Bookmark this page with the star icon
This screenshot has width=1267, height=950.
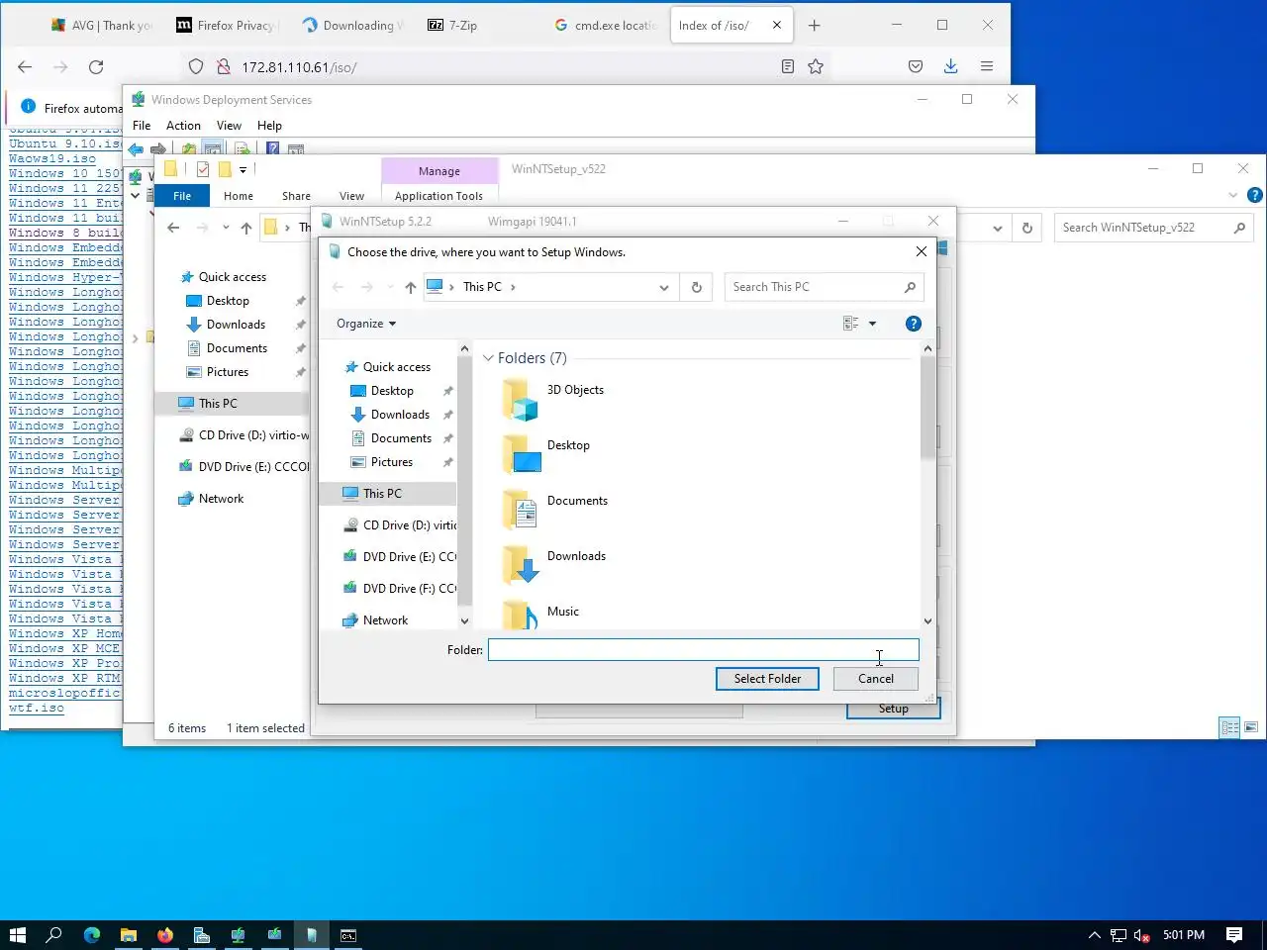point(816,66)
